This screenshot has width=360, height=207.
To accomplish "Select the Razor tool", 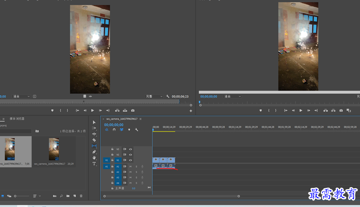I will click(94, 140).
